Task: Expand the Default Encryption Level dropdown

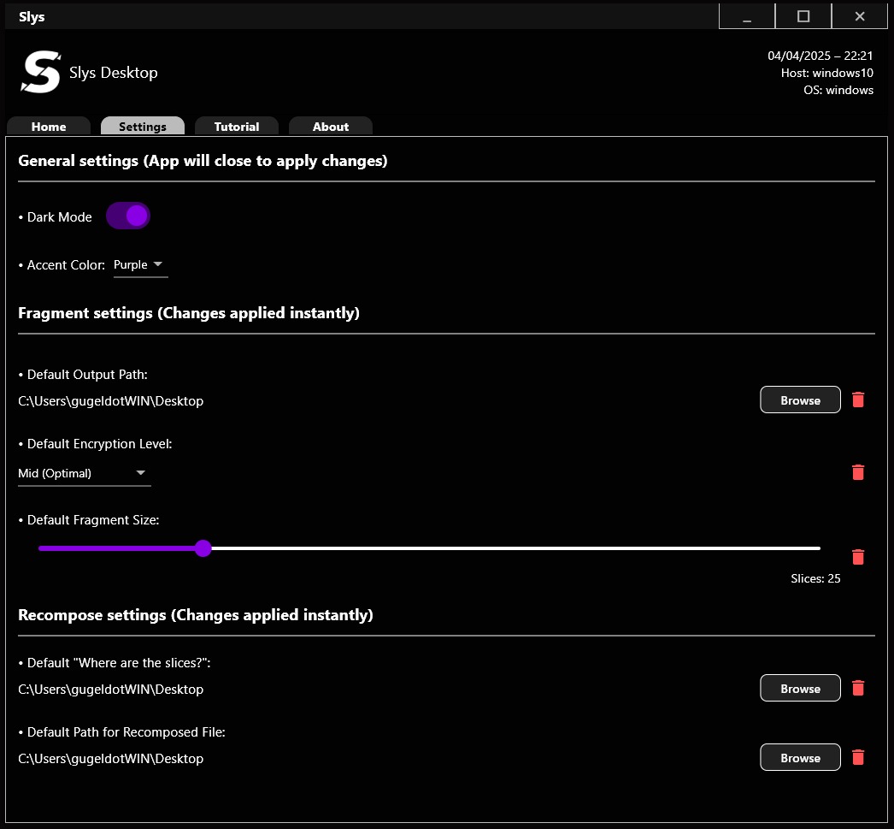Action: (x=84, y=473)
